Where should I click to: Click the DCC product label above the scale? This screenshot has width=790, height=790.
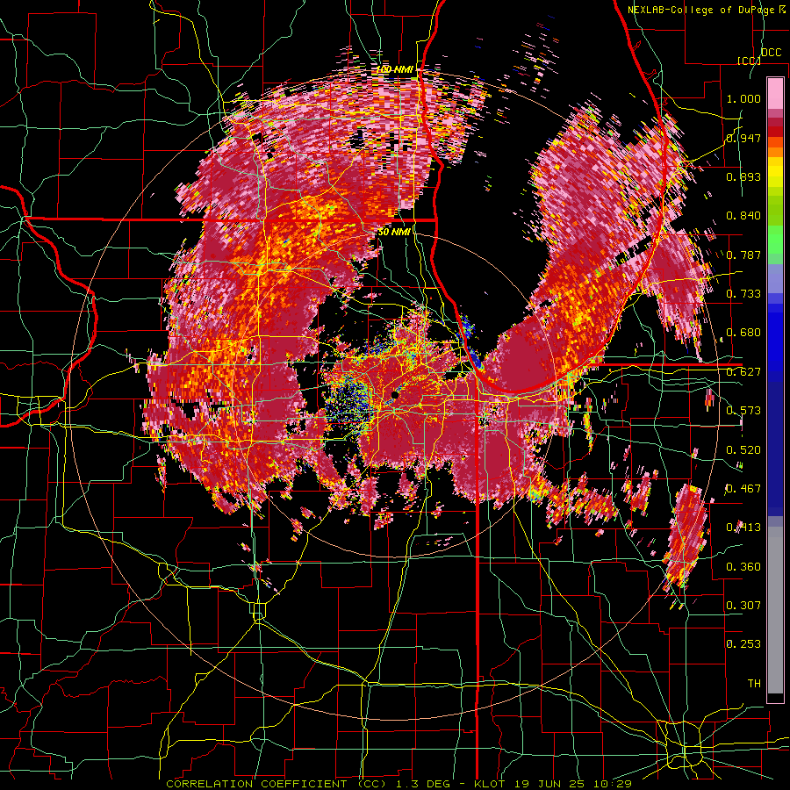(771, 53)
